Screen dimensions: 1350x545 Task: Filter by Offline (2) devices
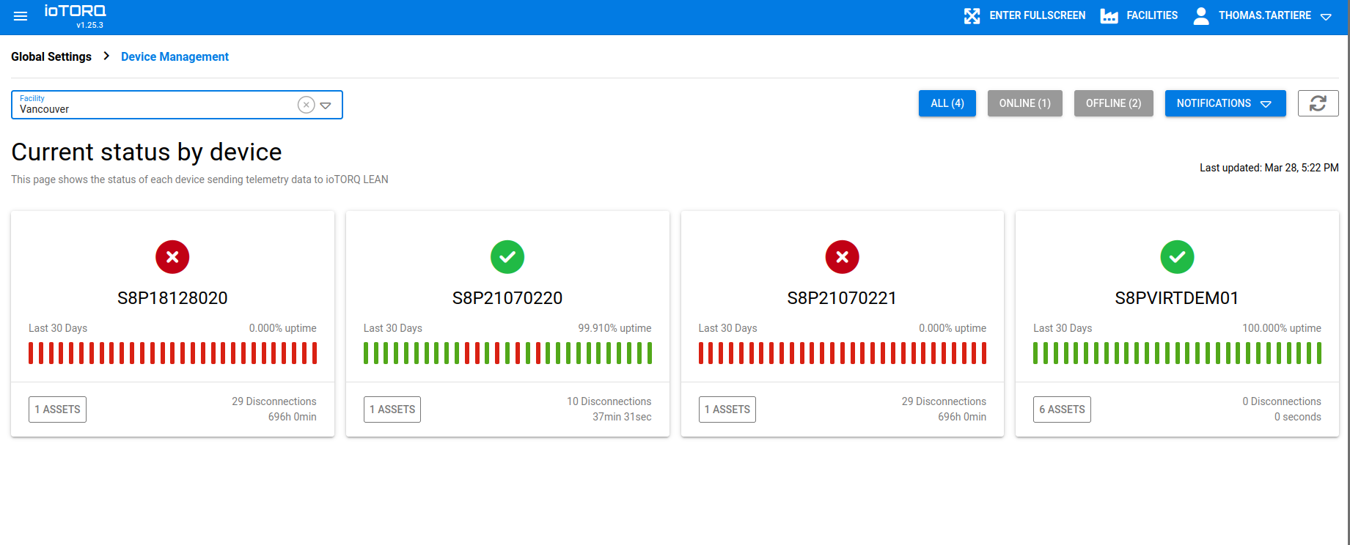1113,103
